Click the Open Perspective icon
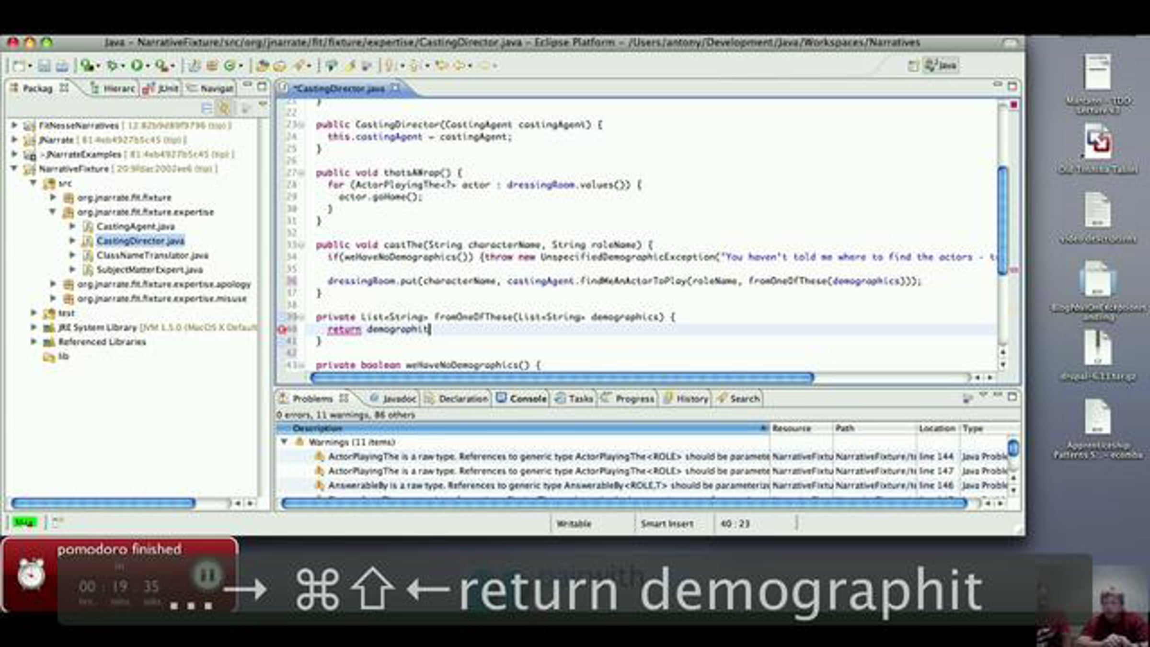The height and width of the screenshot is (647, 1150). (x=913, y=66)
